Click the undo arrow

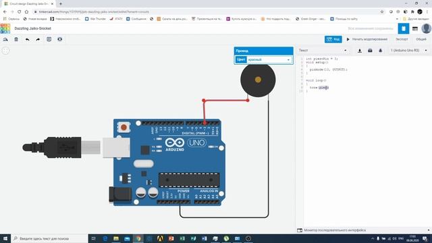coord(27,39)
